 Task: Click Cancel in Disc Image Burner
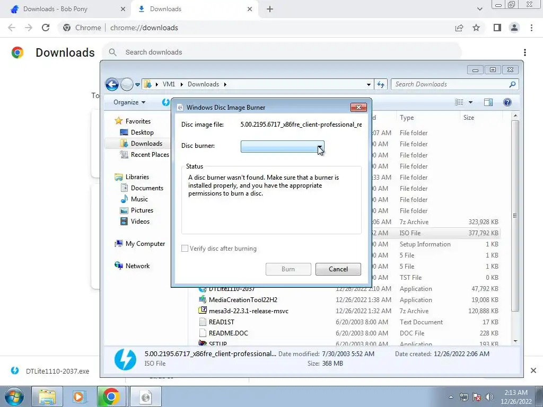338,269
